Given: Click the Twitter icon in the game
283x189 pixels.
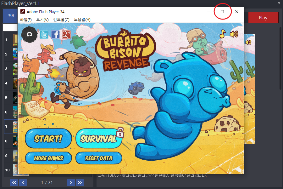Looking at the screenshot, I should (x=44, y=34).
